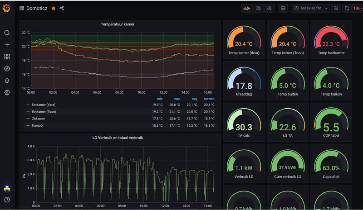This screenshot has height=210, width=363.
Task: Share the dashboard via share icon
Action: pyautogui.click(x=62, y=8)
